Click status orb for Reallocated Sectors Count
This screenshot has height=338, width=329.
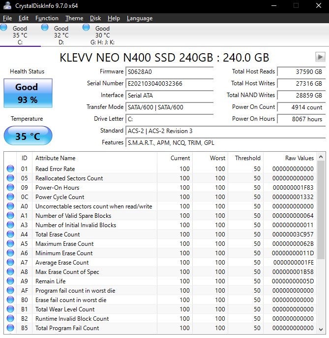pyautogui.click(x=10, y=178)
